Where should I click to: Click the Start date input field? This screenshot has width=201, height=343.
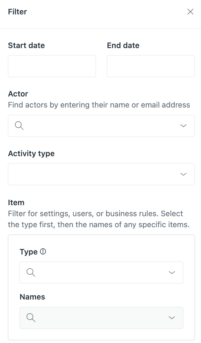click(52, 66)
